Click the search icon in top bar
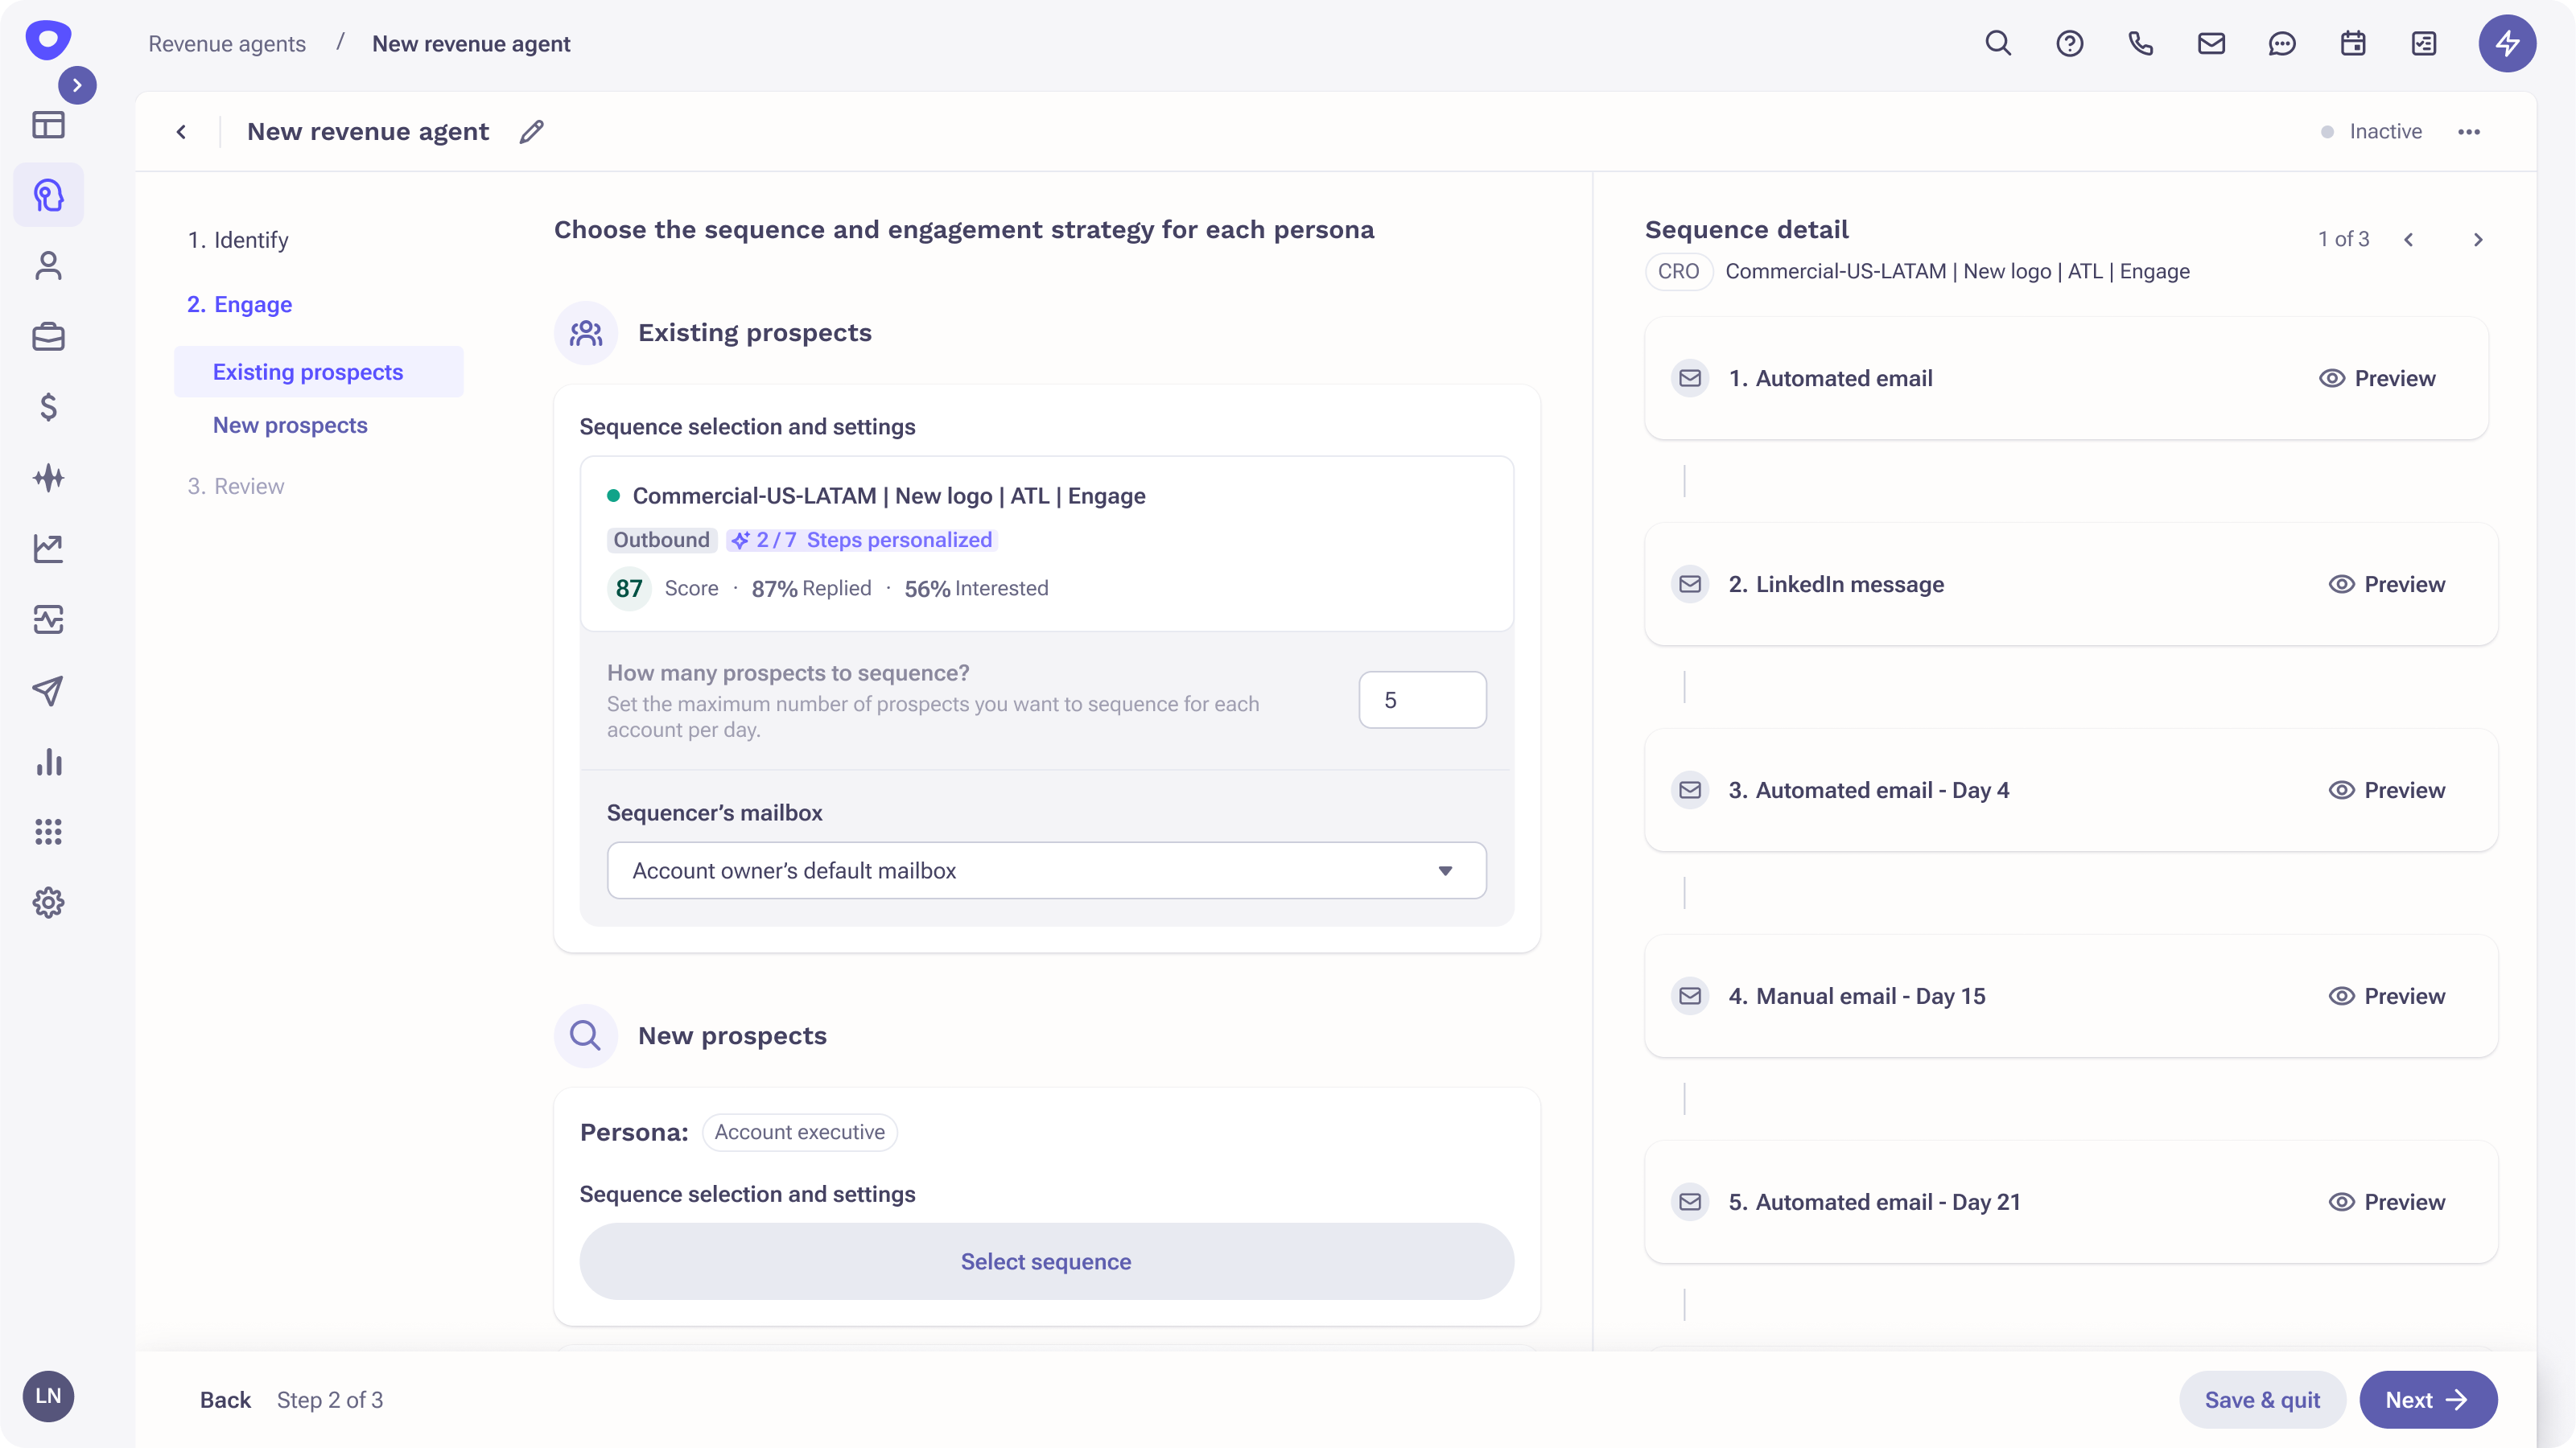 coord(1998,43)
